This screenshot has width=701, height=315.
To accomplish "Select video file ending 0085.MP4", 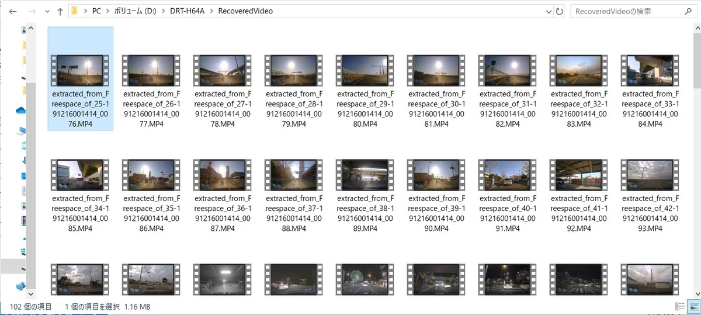I will click(x=80, y=195).
